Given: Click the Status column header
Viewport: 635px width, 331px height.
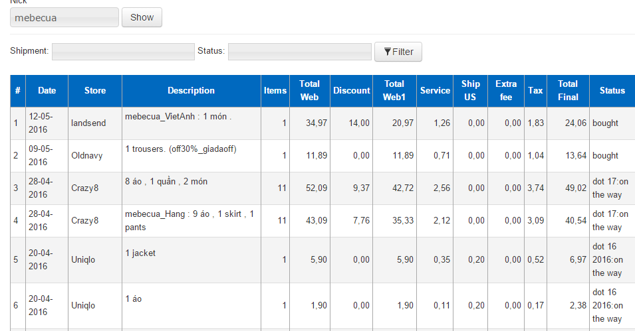Looking at the screenshot, I should [x=612, y=91].
